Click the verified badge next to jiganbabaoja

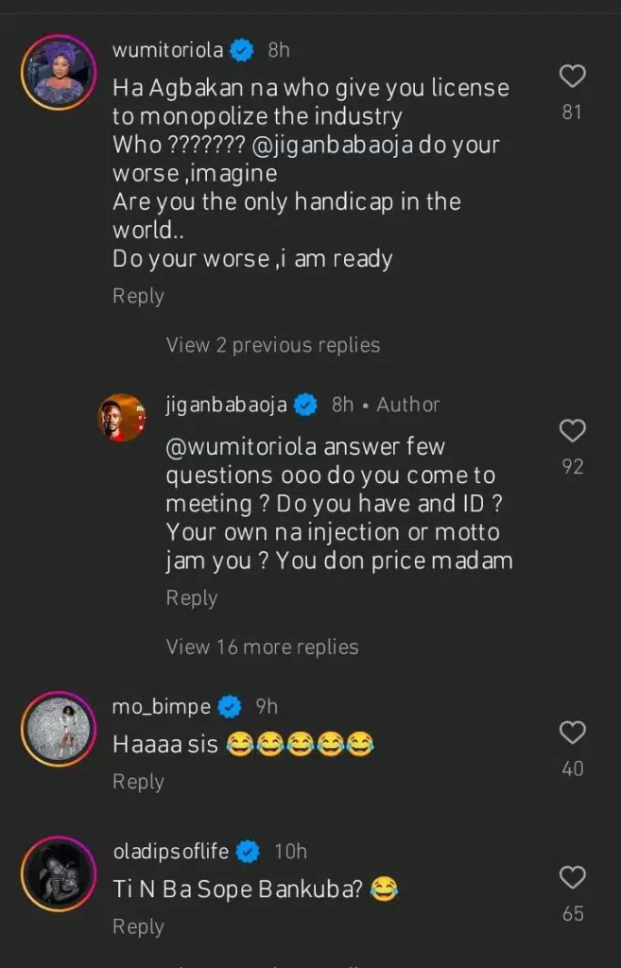[304, 404]
